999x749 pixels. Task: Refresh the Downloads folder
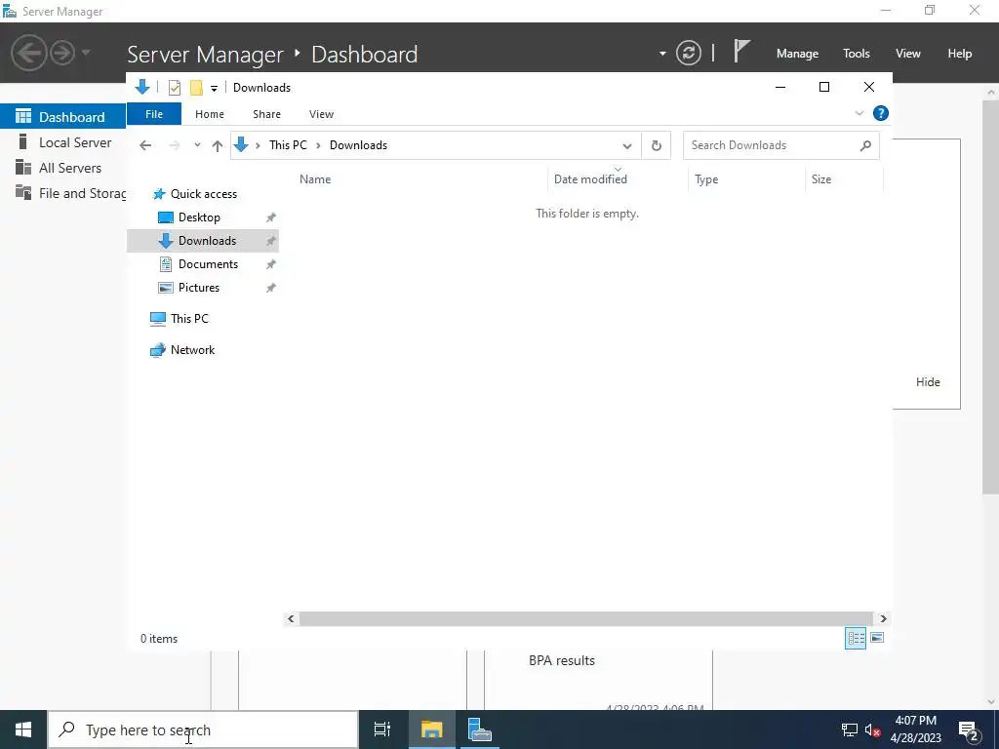(x=657, y=146)
